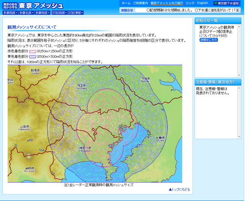Click the 詳細はこちら button
The width and height of the screenshot is (249, 201).
209,40
